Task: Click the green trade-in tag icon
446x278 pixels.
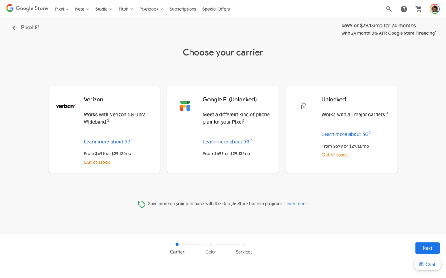Action: [x=141, y=204]
